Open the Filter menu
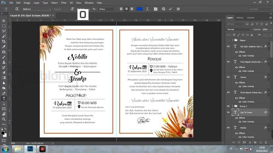This screenshot has width=273, height=153. (x=64, y=3)
